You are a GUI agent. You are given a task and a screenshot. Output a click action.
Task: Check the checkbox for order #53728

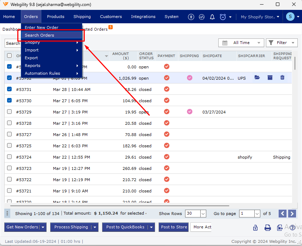(9, 123)
